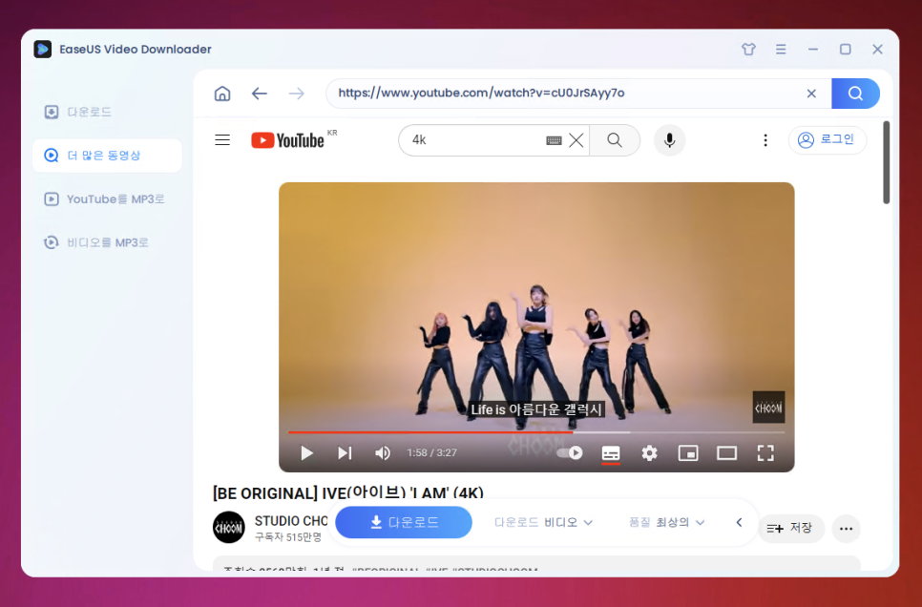922x607 pixels.
Task: Play the video with the play button
Action: [x=306, y=453]
